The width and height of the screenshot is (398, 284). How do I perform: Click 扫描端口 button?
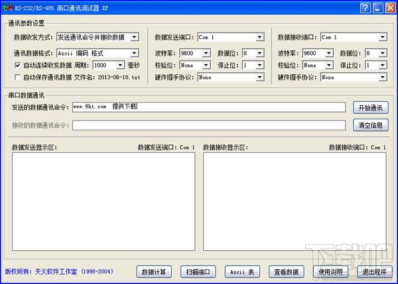198,272
